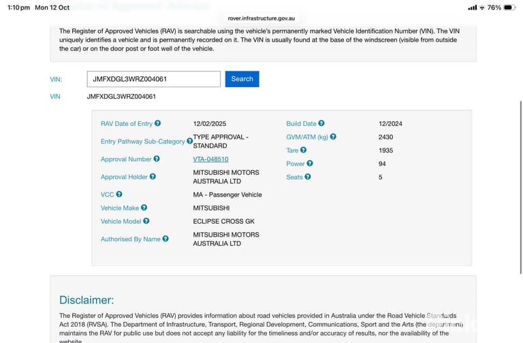This screenshot has width=523, height=343.
Task: Tap the cellular signal bars icon
Action: tap(473, 7)
